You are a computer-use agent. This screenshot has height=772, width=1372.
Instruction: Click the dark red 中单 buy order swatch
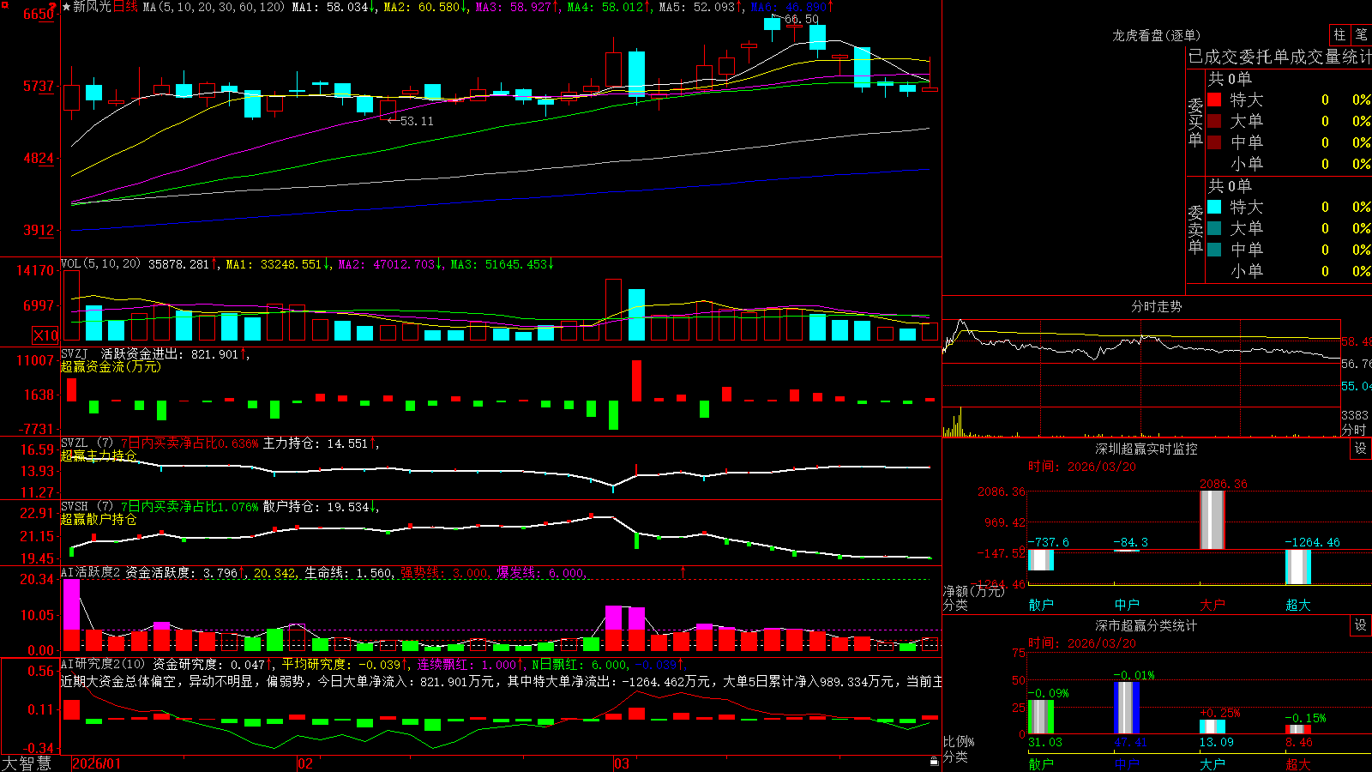click(x=1214, y=142)
